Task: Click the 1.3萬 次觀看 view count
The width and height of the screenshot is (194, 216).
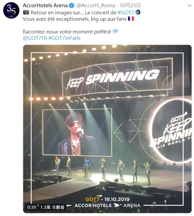Action: (x=52, y=207)
